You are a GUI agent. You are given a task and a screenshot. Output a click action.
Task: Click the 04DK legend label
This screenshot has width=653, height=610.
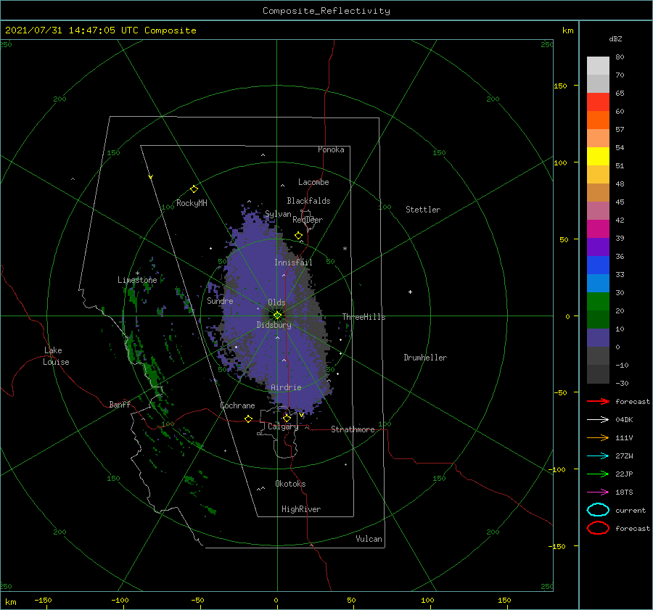(x=624, y=420)
